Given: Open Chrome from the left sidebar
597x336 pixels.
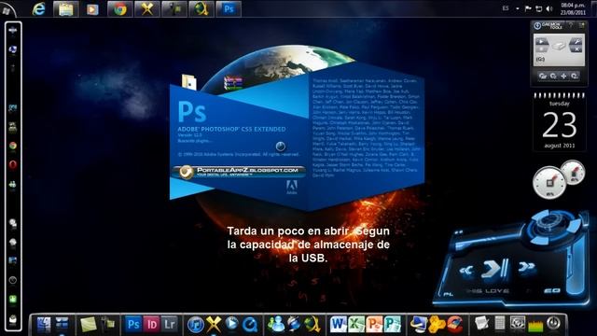Looking at the screenshot, I should [x=13, y=146].
